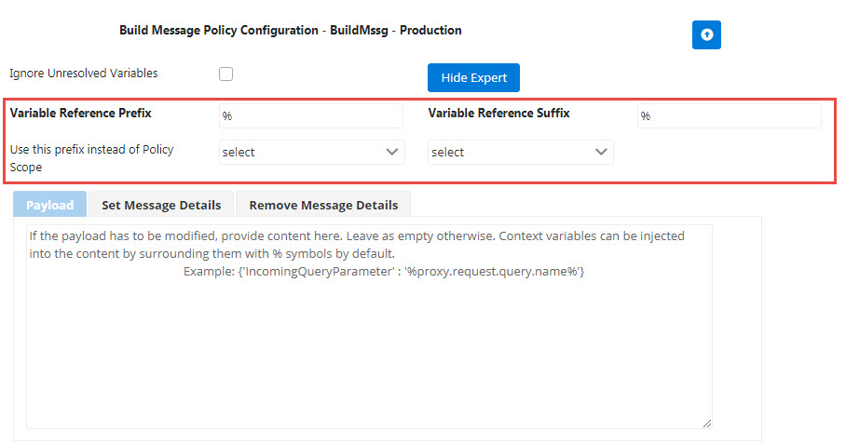Viewport: 846px width, 444px height.
Task: Open the Remove Message Details tab
Action: 323,205
